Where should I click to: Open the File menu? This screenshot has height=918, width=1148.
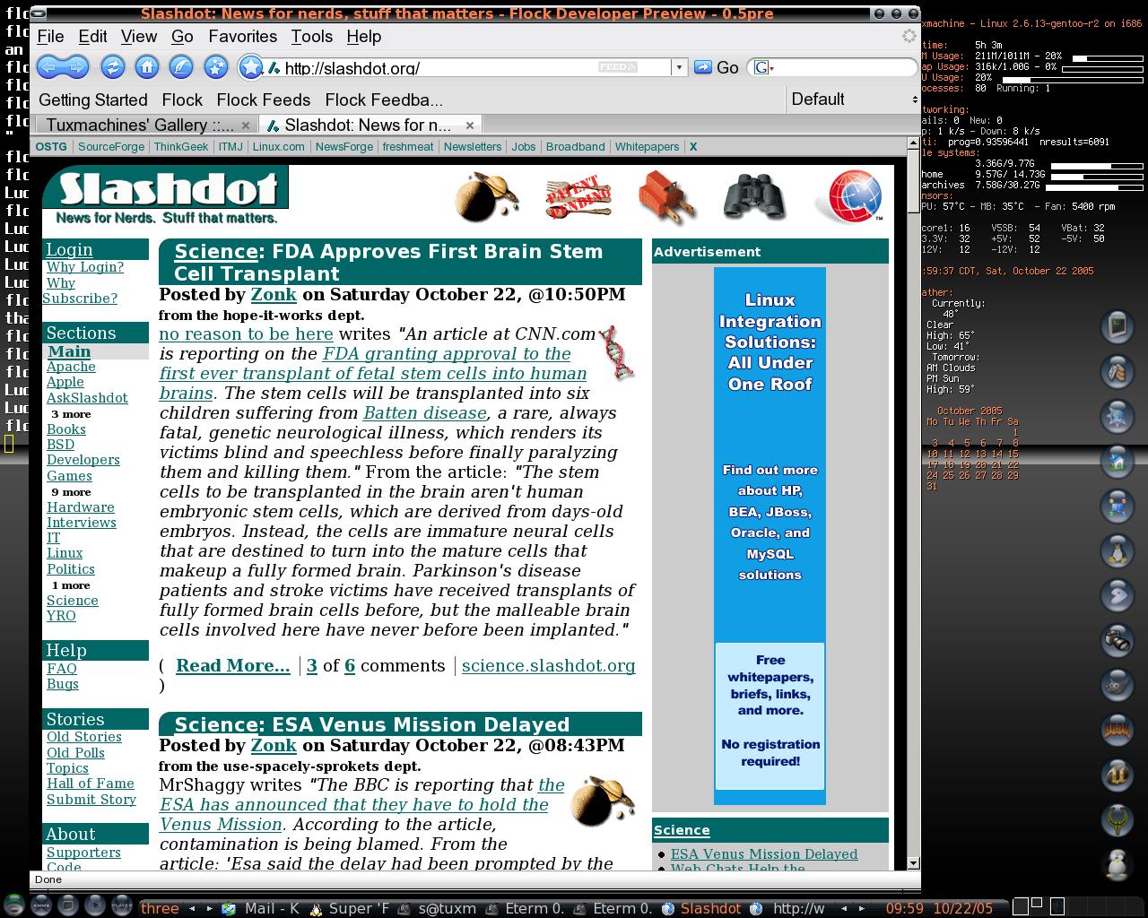point(50,37)
